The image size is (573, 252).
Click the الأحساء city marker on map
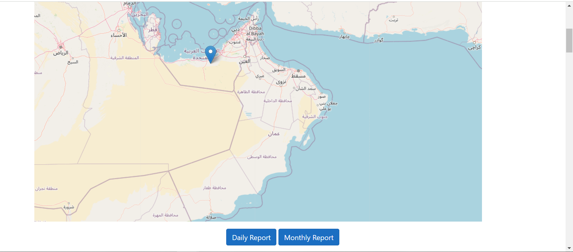[119, 30]
